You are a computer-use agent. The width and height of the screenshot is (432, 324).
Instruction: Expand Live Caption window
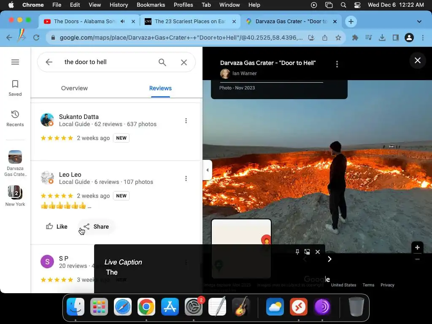[307, 252]
